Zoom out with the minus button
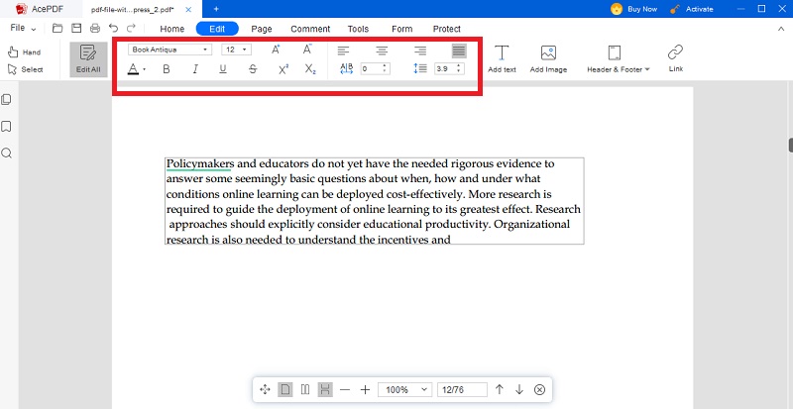The width and height of the screenshot is (793, 409). click(345, 389)
